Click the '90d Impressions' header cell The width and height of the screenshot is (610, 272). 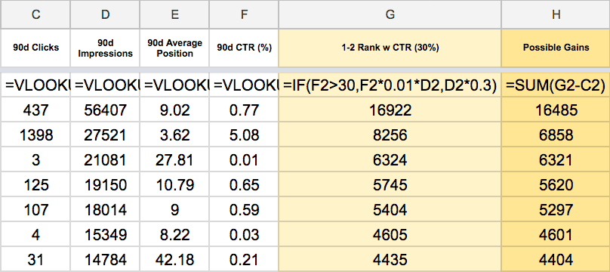105,48
